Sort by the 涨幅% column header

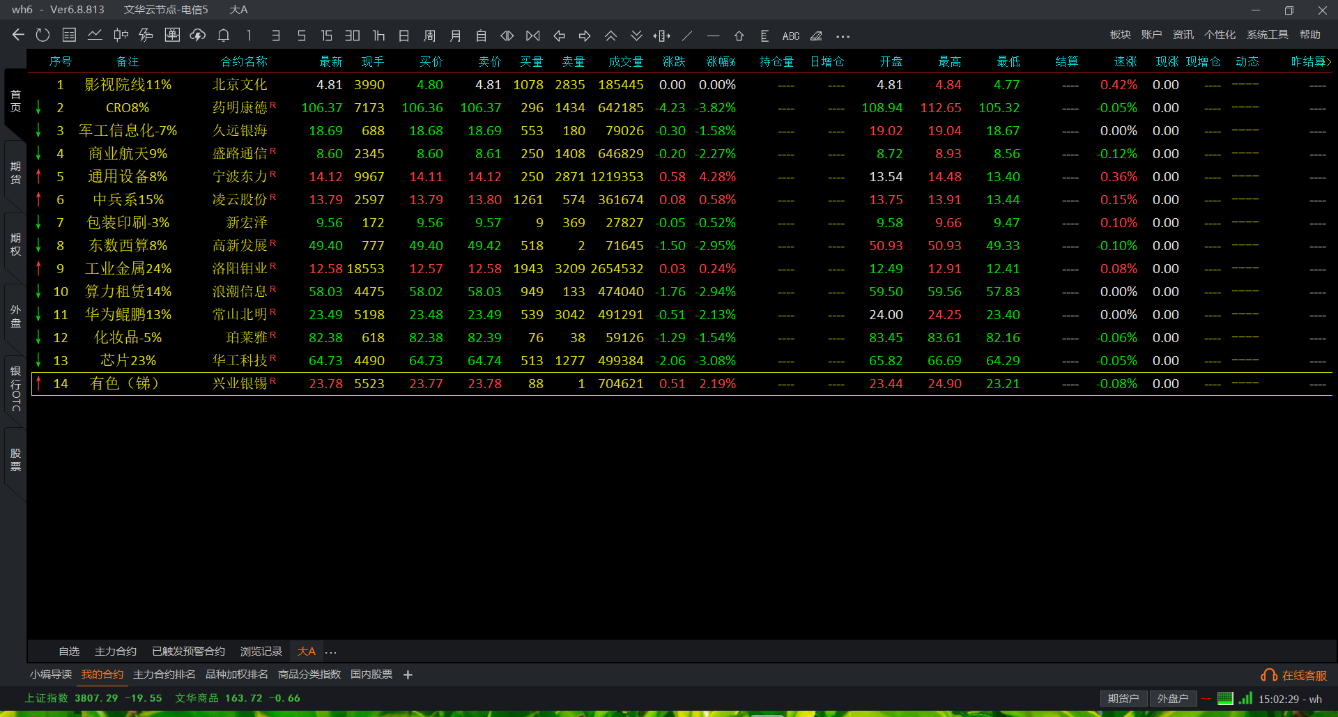(x=721, y=61)
